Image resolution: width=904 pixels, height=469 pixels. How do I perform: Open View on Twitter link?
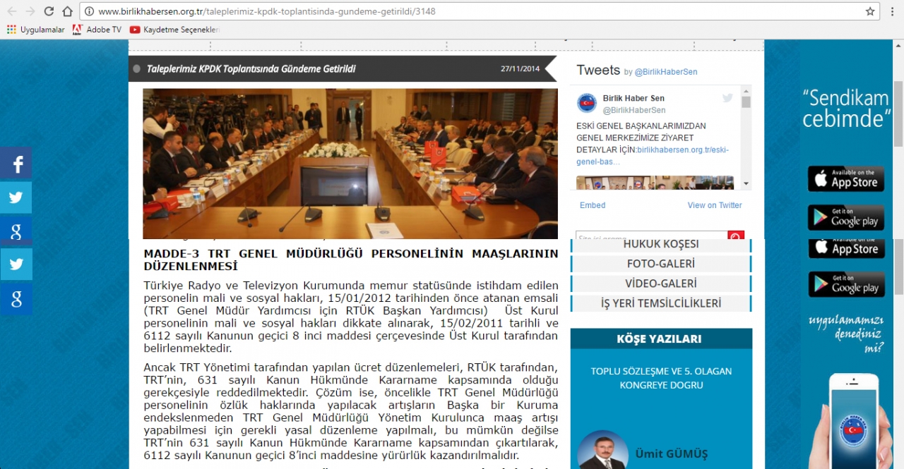click(715, 205)
